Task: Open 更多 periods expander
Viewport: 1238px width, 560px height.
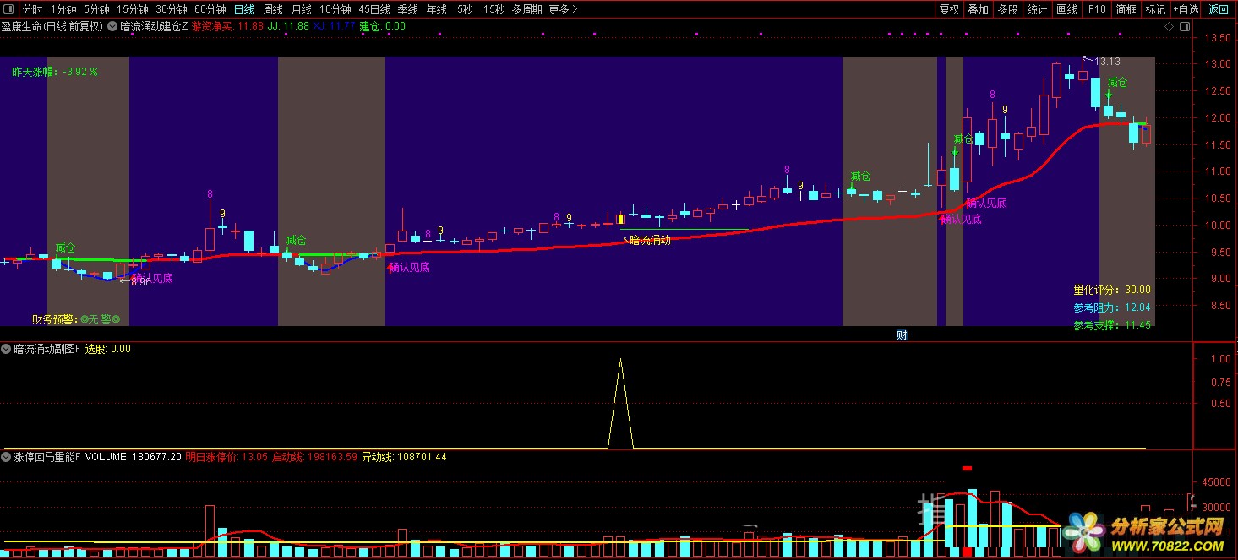Action: [563, 9]
